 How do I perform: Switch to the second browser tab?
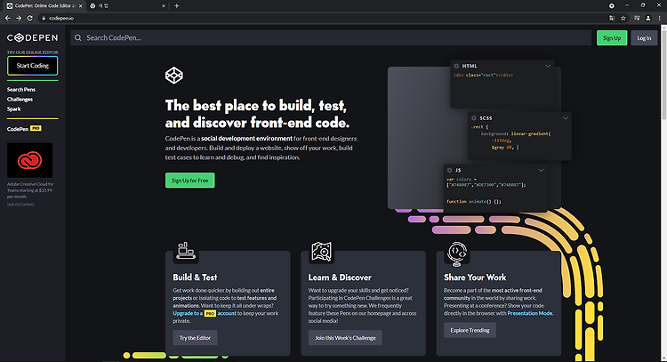(x=127, y=6)
